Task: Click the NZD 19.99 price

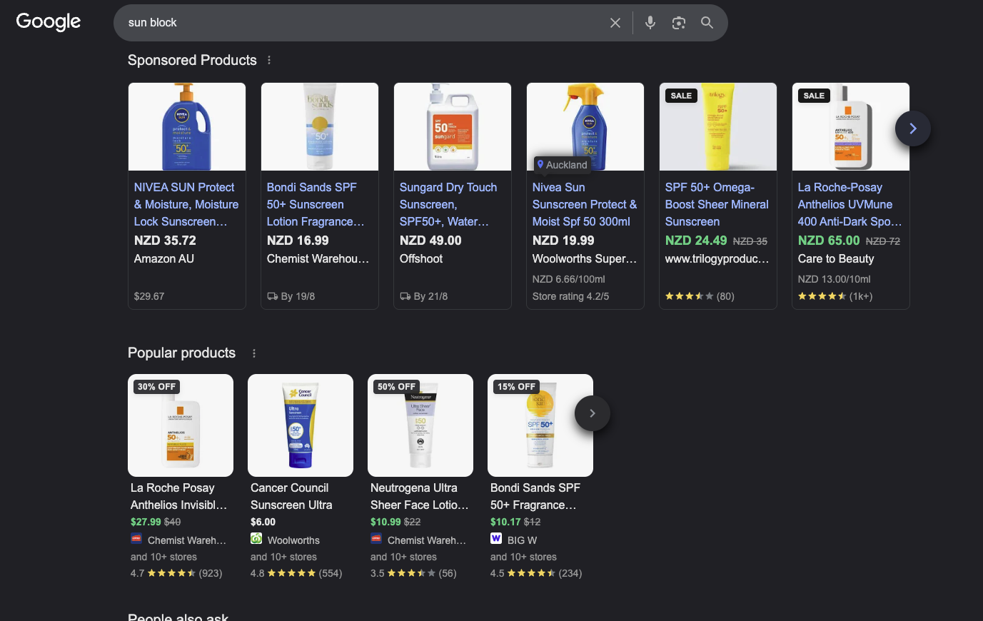Action: [x=563, y=241]
